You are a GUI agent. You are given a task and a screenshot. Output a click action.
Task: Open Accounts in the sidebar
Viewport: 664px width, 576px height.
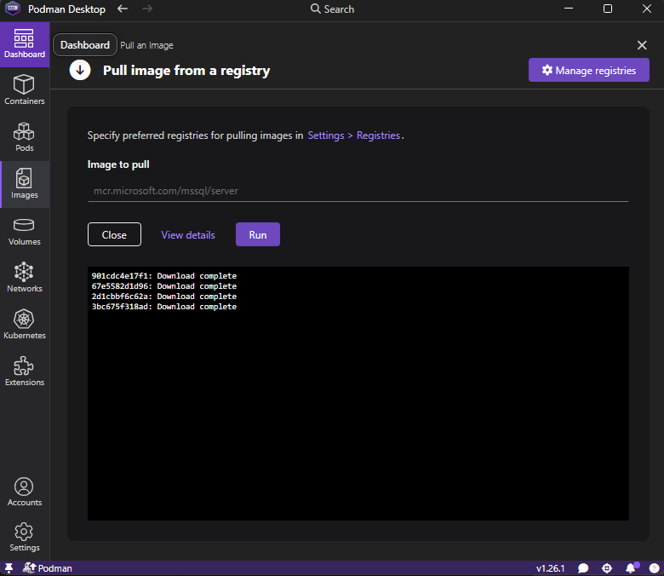coord(25,492)
